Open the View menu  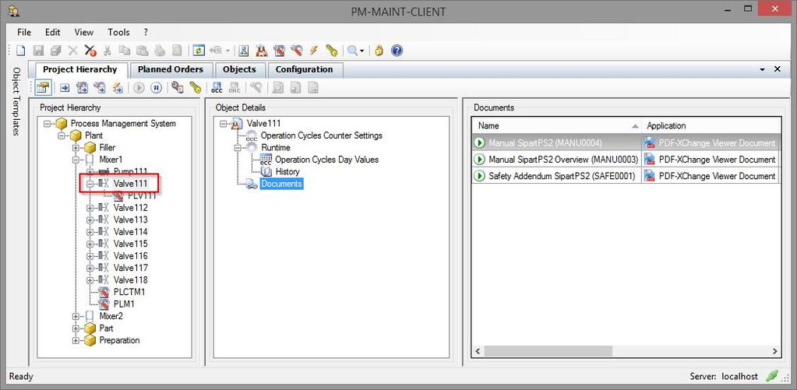click(84, 32)
